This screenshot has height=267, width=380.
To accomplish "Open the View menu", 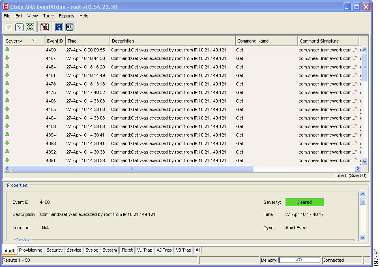I will coord(32,16).
